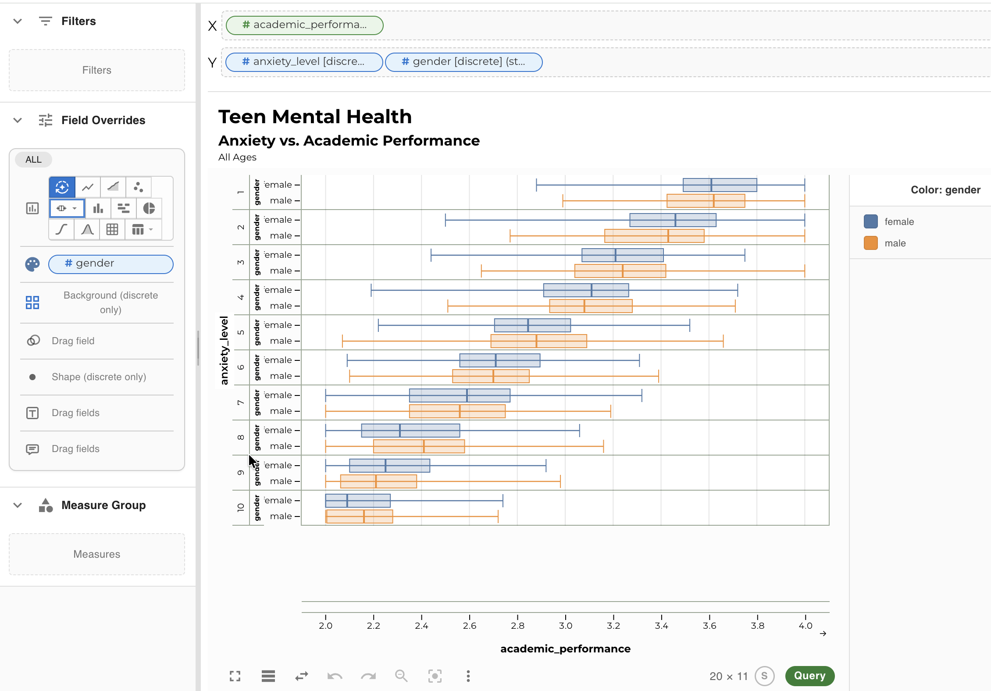The height and width of the screenshot is (691, 991).
Task: Click the tooltip comment icon
Action: click(x=32, y=449)
